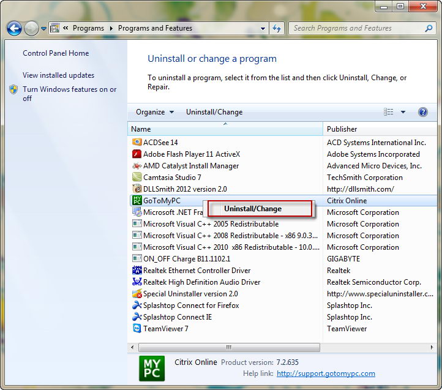
Task: Click the Advanced Micro Devices, Inc. cell
Action: (374, 166)
